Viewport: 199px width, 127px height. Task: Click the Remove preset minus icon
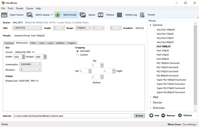163,115
